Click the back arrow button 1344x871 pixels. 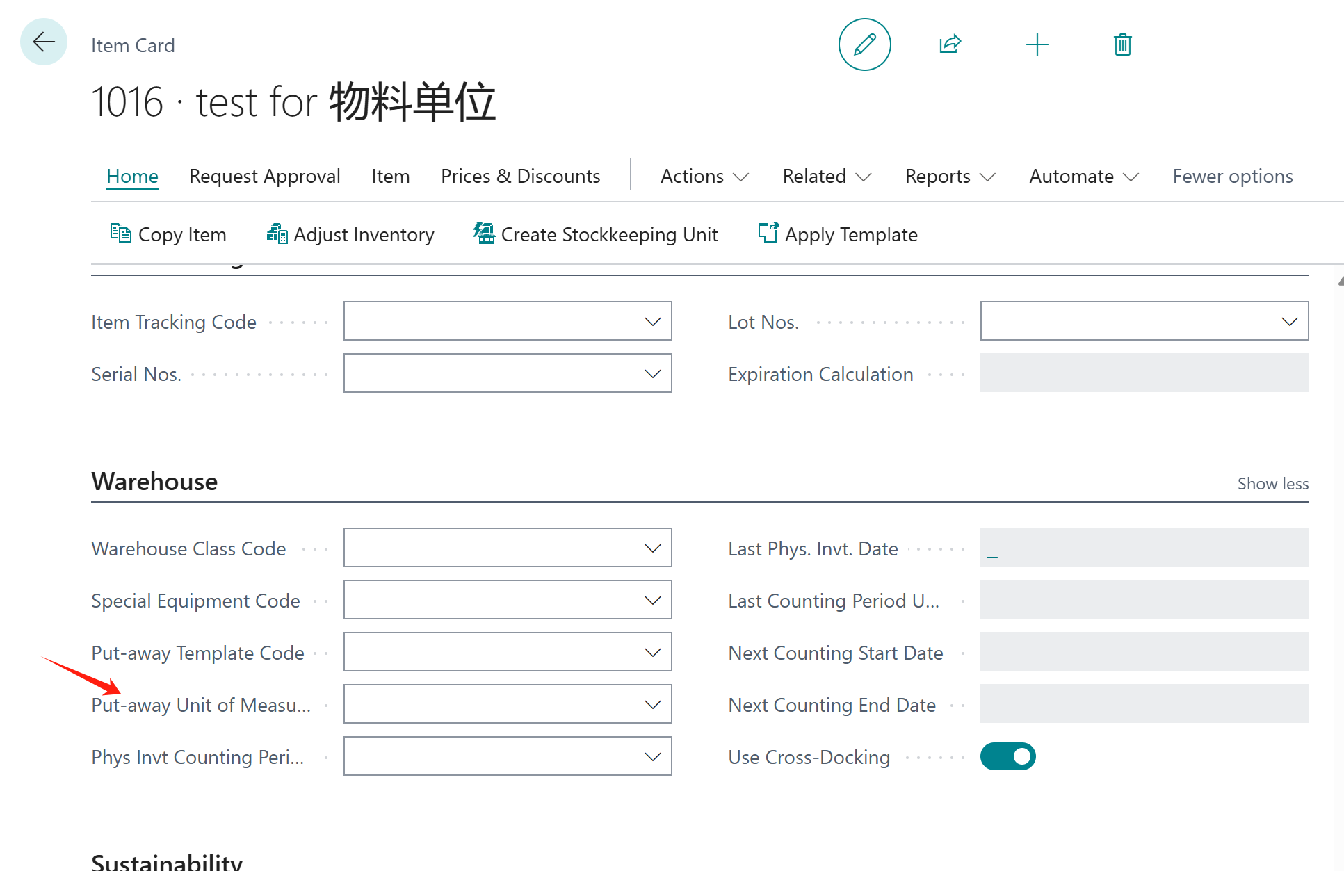44,42
